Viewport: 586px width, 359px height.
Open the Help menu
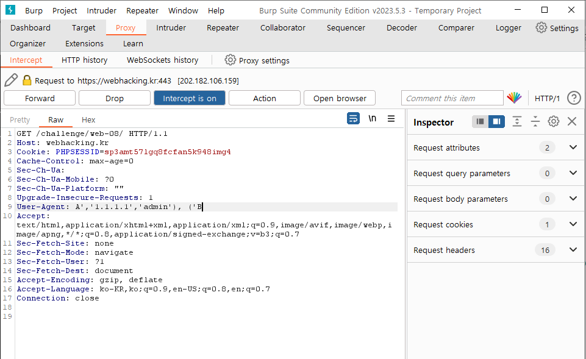click(216, 11)
